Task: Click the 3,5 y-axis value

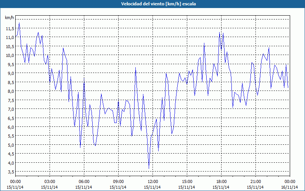Action: 11,172
